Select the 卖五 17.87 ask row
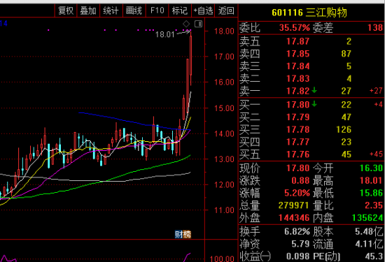 311,41
